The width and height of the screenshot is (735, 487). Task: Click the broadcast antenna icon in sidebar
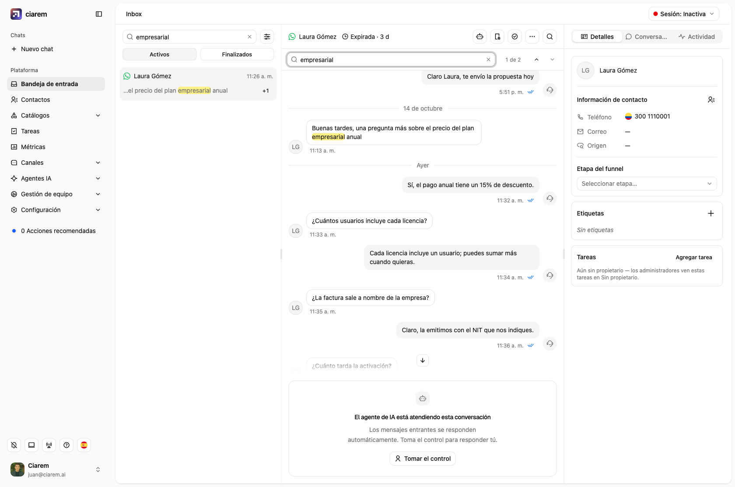tap(49, 445)
